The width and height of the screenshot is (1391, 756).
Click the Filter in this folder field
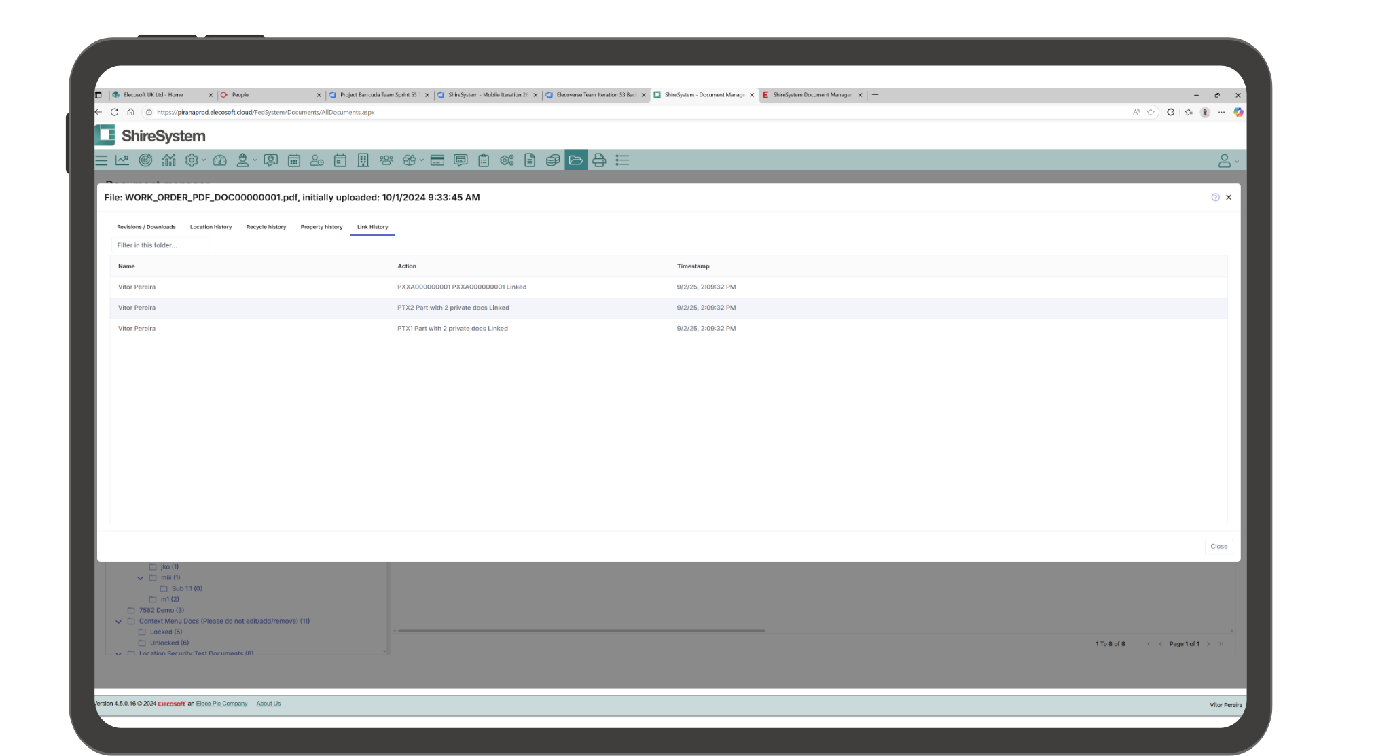point(160,245)
